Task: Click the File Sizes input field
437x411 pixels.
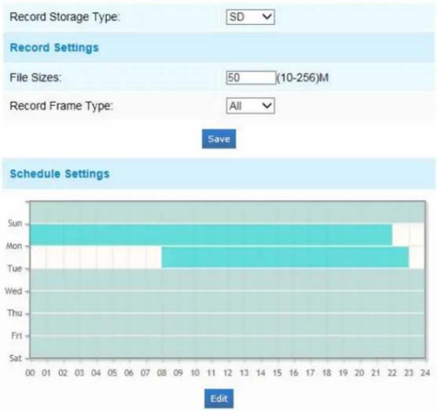Action: (x=251, y=78)
